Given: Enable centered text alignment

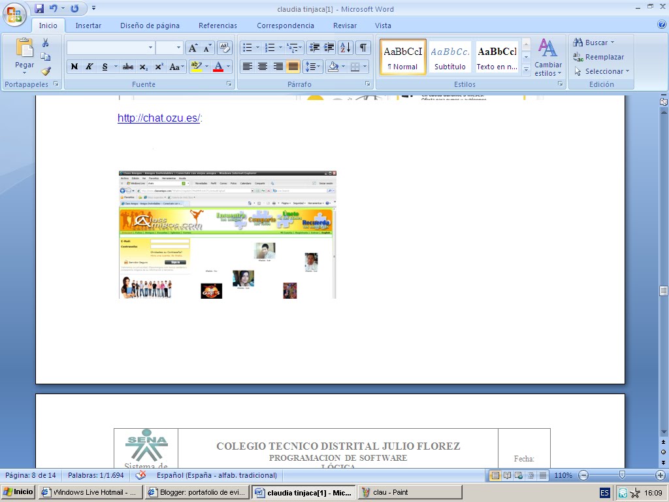Looking at the screenshot, I should 261,66.
